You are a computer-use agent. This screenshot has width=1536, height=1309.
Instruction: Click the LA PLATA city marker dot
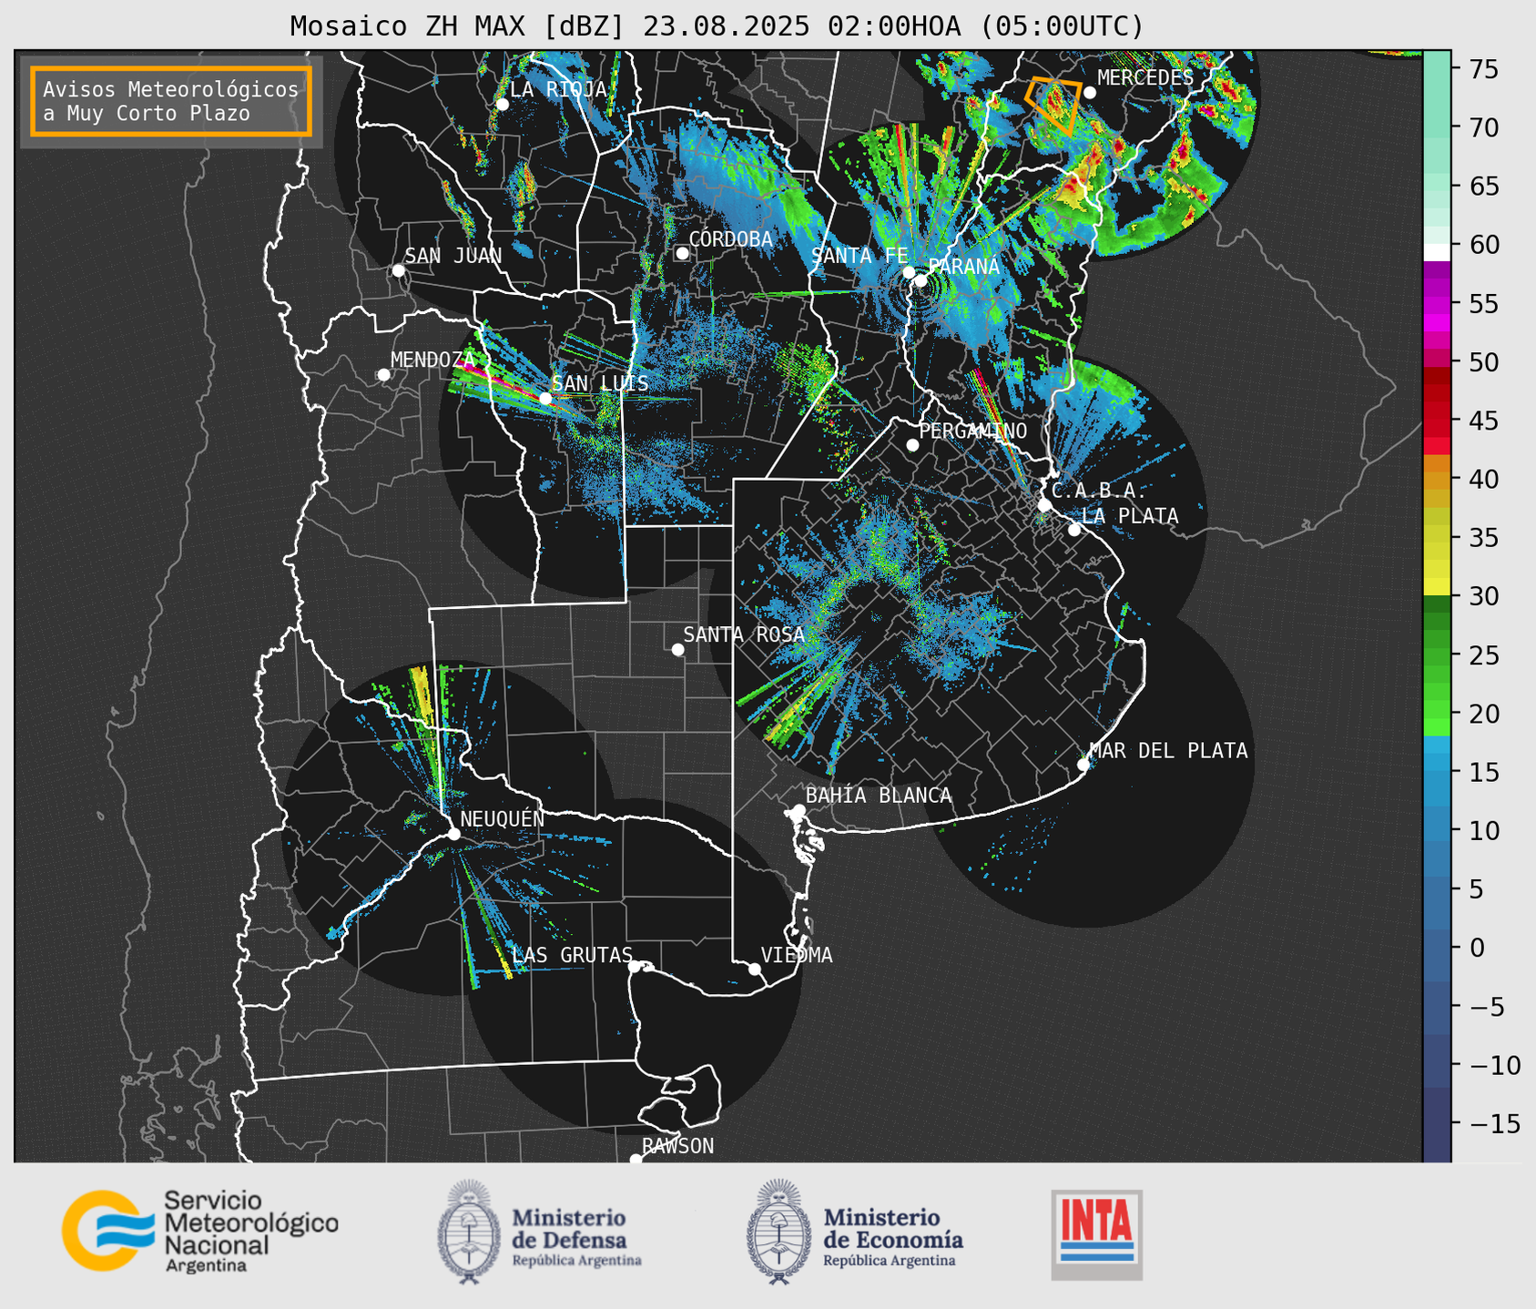click(1074, 530)
